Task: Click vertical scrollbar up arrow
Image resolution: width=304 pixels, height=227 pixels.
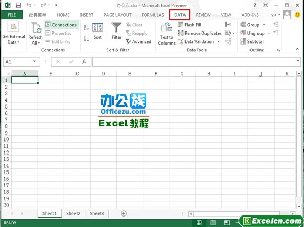Action: coord(299,73)
